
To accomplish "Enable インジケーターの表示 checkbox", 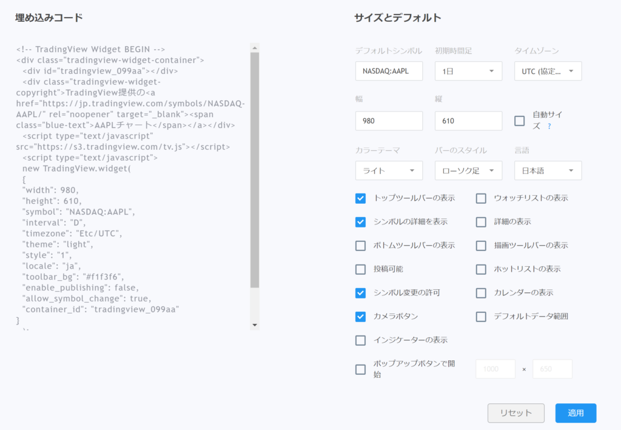I will click(361, 340).
